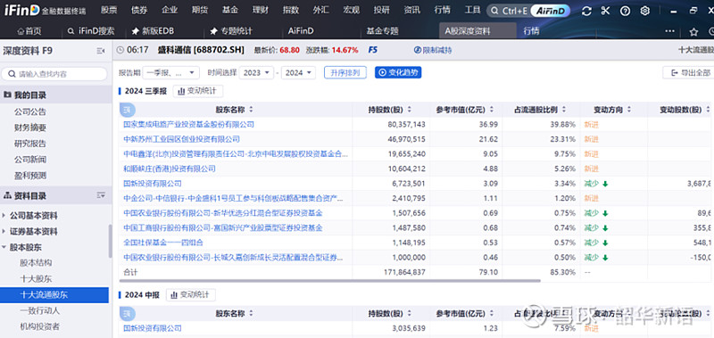Collapse 股本股东 tree node

click(4, 247)
